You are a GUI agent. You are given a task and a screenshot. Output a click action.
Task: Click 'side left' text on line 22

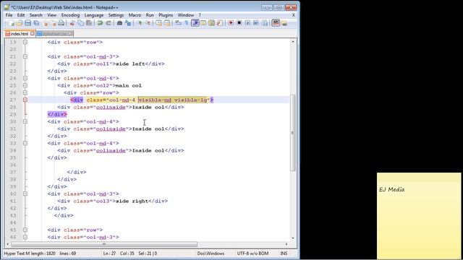coord(130,64)
